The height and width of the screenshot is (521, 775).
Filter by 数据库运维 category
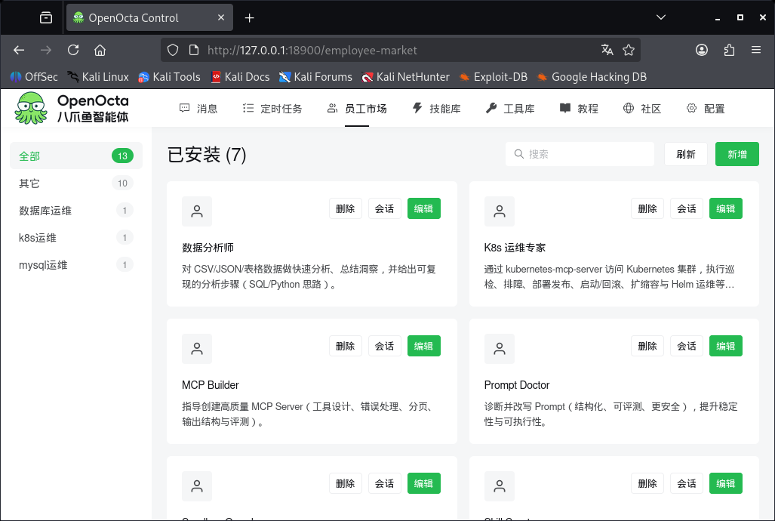[x=76, y=210]
